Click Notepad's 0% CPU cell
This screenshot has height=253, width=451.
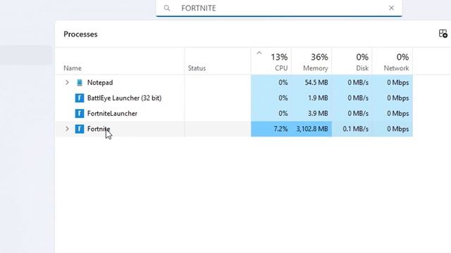click(x=271, y=83)
